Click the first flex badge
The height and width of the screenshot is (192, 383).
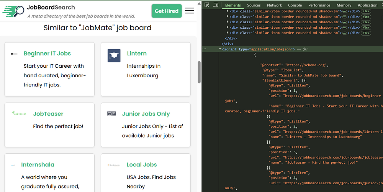pos(366,11)
